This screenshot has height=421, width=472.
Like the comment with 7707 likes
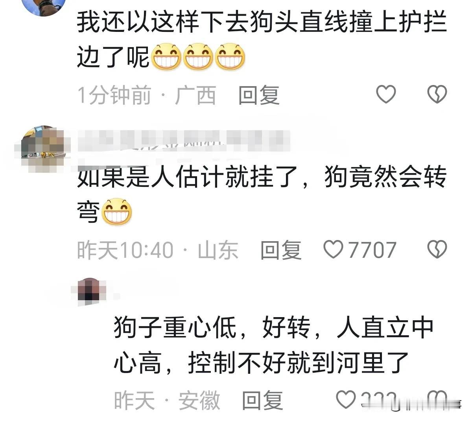(333, 249)
